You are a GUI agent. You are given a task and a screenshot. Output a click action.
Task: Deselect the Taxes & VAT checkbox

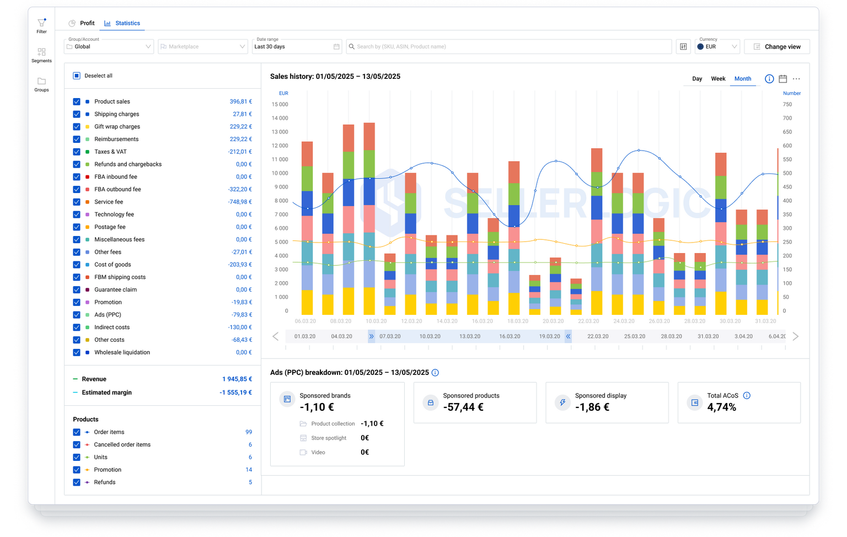pos(76,152)
